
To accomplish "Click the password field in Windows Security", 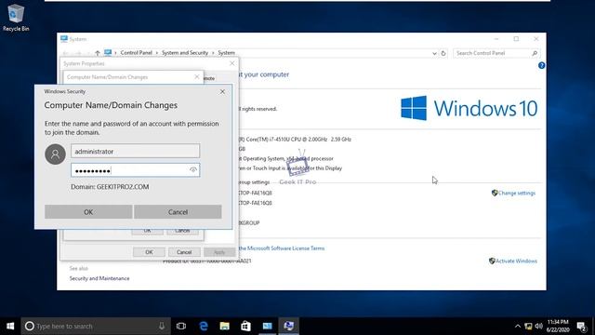I will click(135, 170).
